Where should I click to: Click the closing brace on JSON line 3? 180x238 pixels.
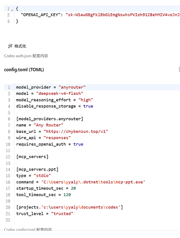[x=17, y=21]
